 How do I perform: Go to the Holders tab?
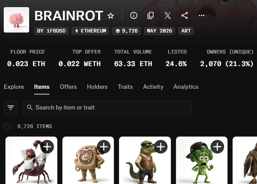pyautogui.click(x=97, y=87)
